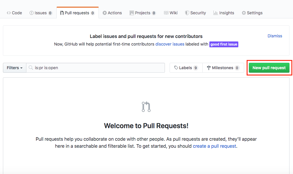Image resolution: width=293 pixels, height=174 pixels.
Task: Open the Code tab
Action: click(x=14, y=13)
